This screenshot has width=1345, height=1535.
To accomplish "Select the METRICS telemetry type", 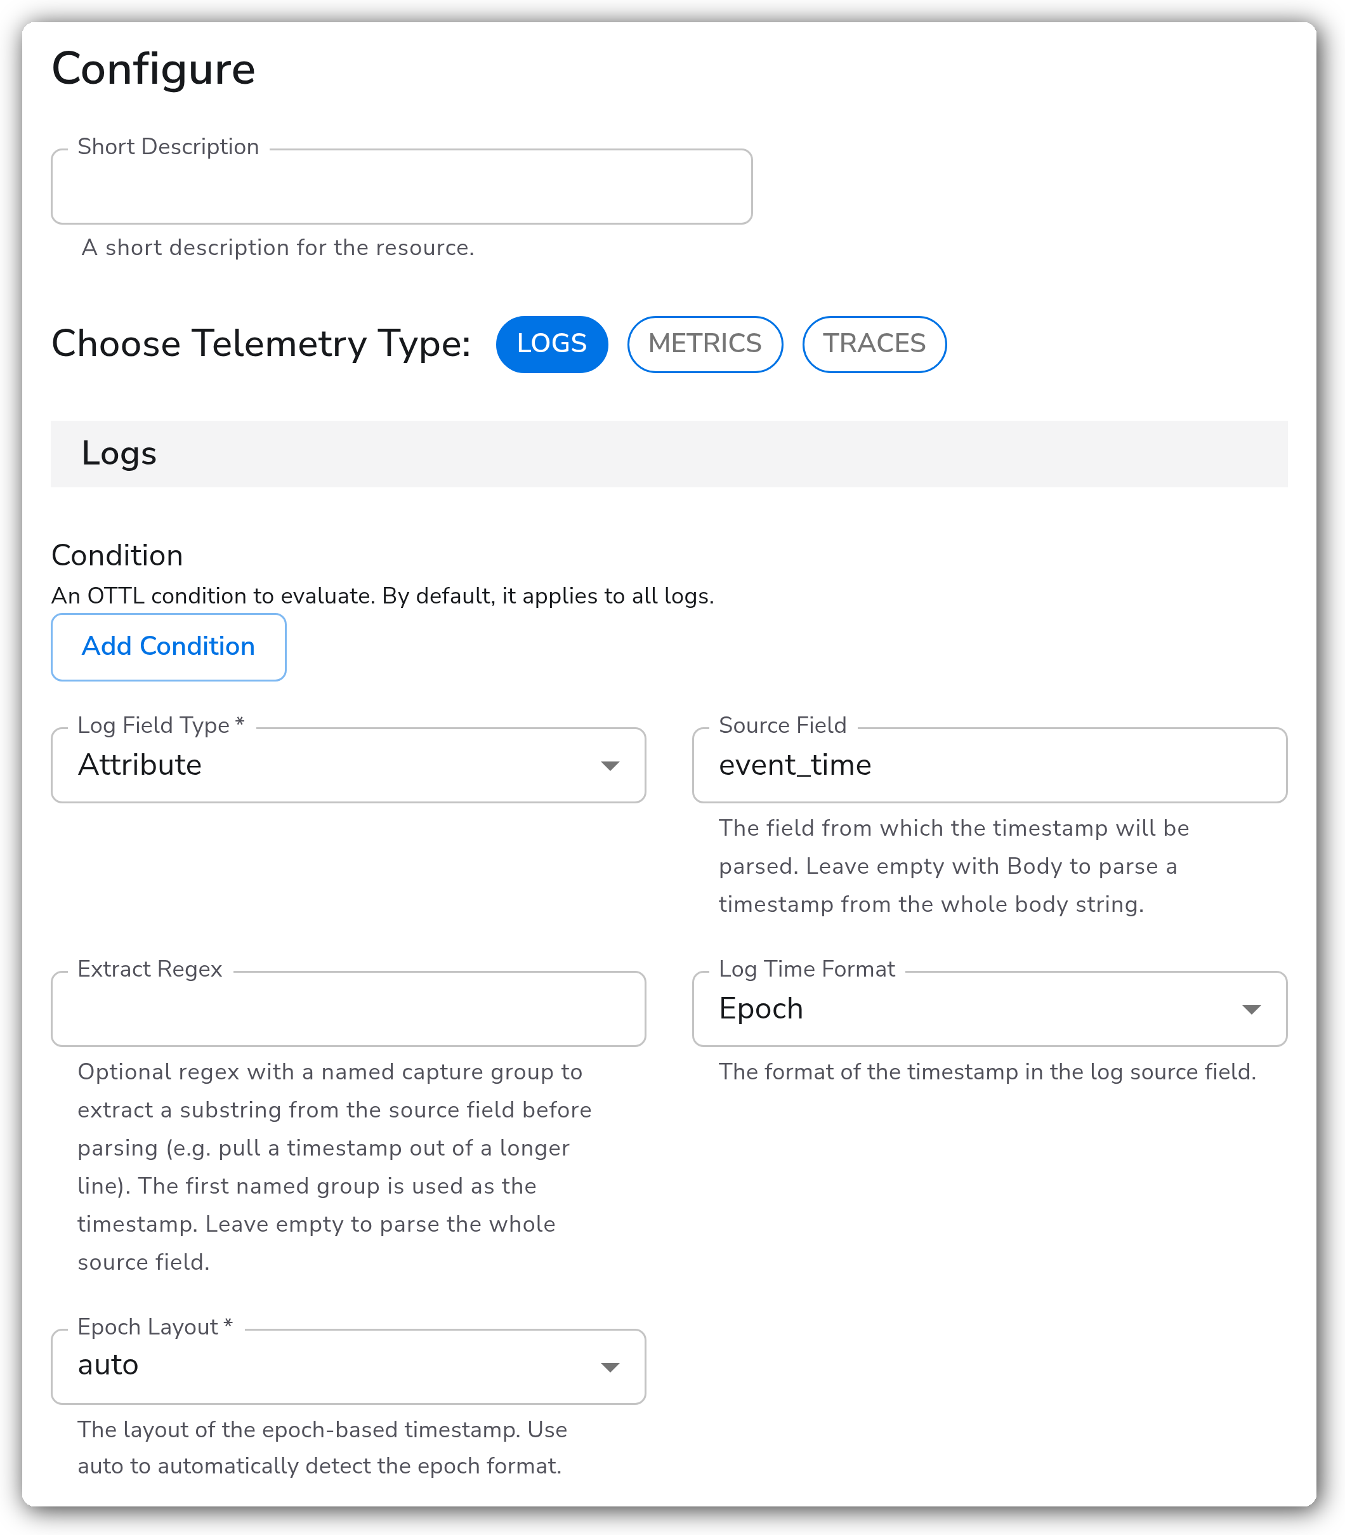I will (x=705, y=344).
